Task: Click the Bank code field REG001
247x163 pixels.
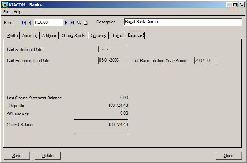Action: (x=48, y=22)
